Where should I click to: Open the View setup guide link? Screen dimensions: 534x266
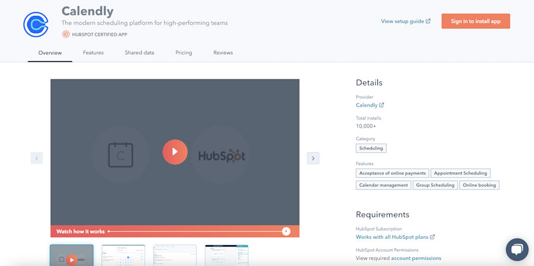(406, 21)
